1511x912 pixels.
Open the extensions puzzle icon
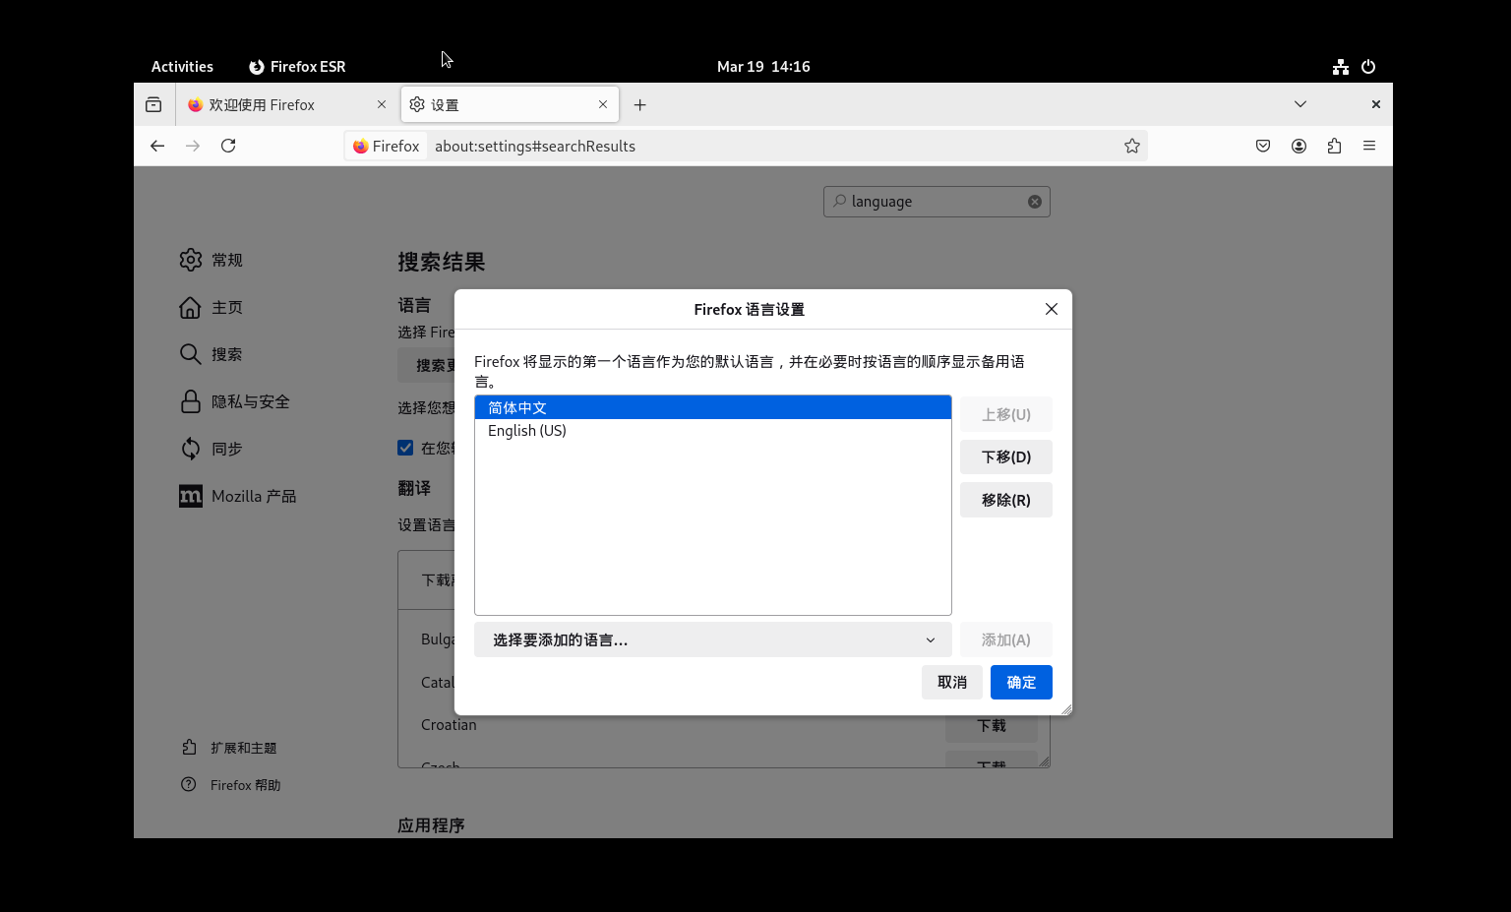tap(1334, 146)
